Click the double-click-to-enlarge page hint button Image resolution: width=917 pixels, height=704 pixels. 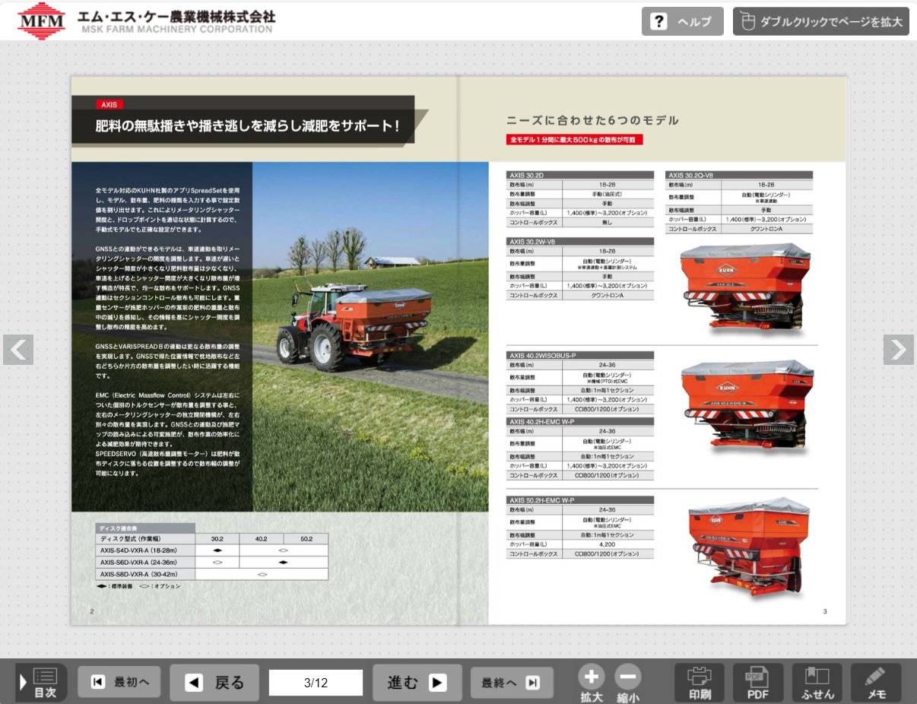point(821,21)
